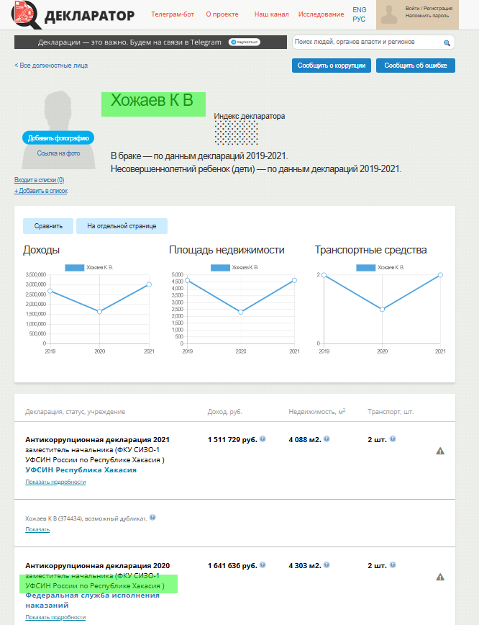Screen dimensions: 479x625
Task: Open Телеграм-бот menu item
Action: tap(172, 14)
